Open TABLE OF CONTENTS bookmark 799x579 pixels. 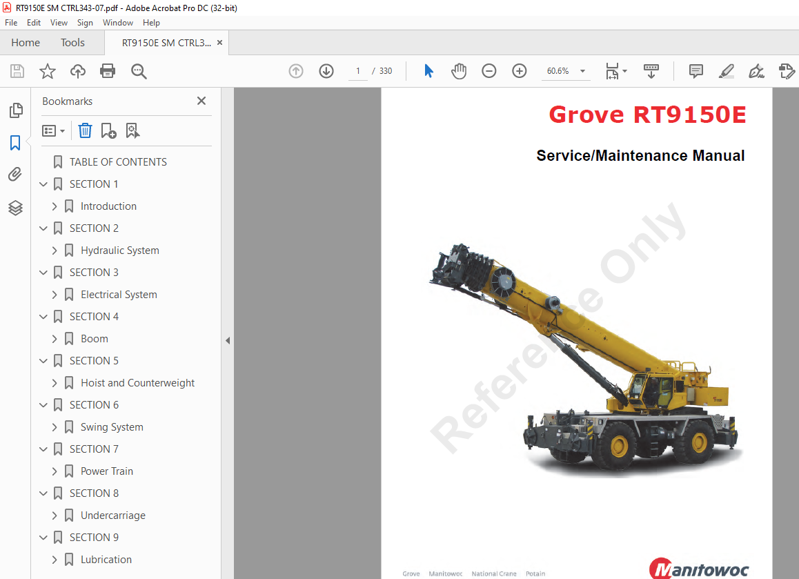click(x=118, y=162)
